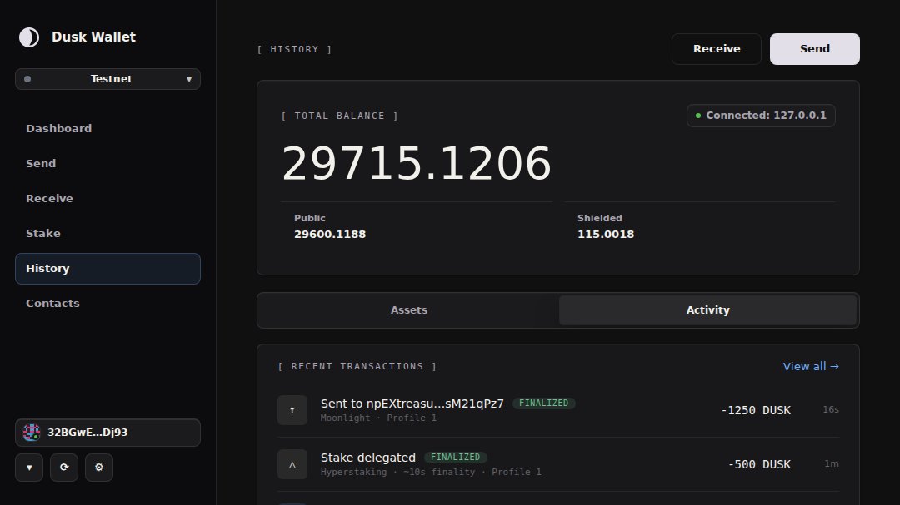The width and height of the screenshot is (900, 505).
Task: Click the up-arrow sent transaction icon
Action: (292, 410)
